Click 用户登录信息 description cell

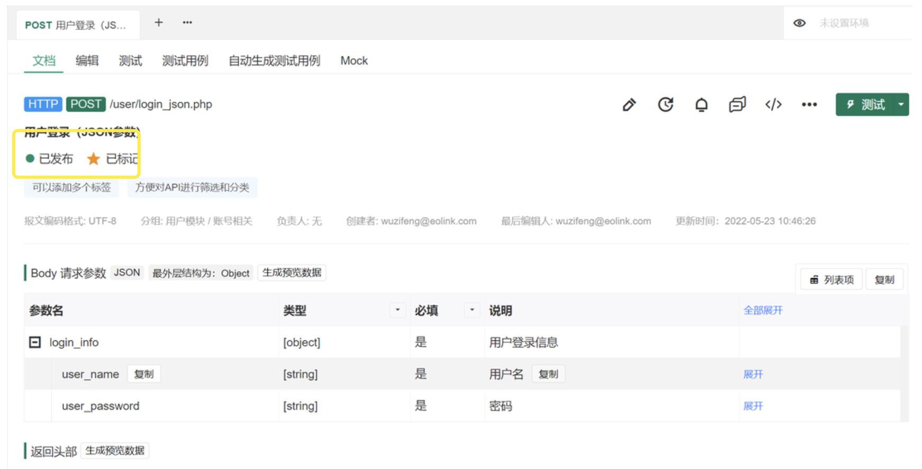523,342
